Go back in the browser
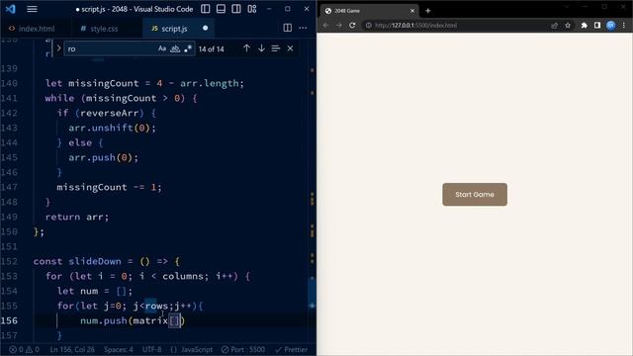Image resolution: width=633 pixels, height=356 pixels. [325, 25]
